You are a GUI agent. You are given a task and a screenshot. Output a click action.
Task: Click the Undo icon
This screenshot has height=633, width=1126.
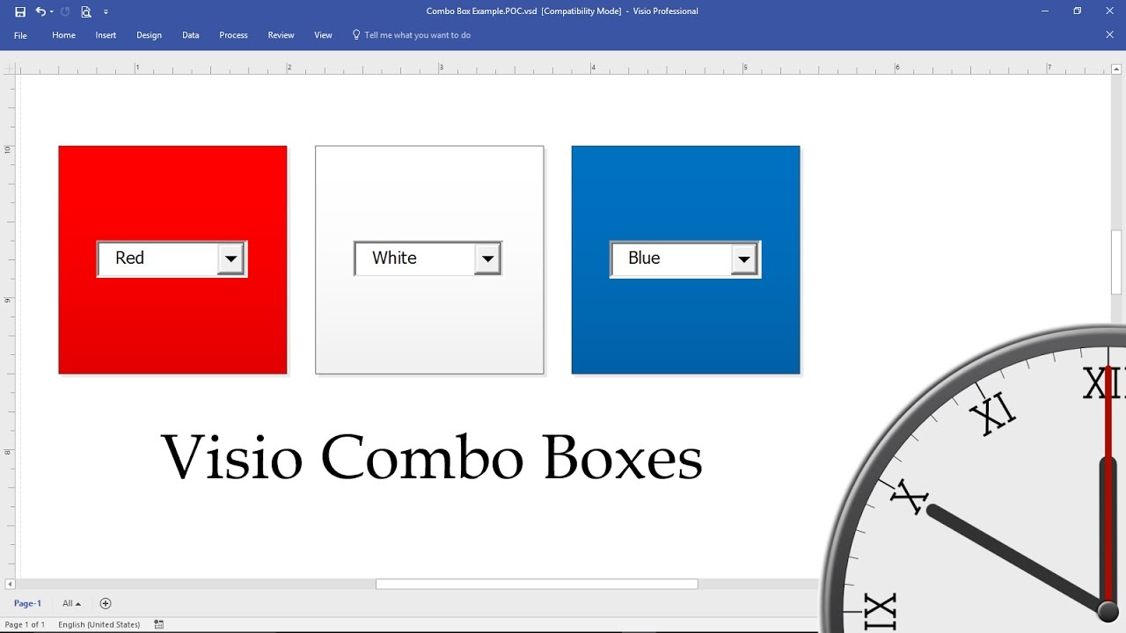point(40,11)
